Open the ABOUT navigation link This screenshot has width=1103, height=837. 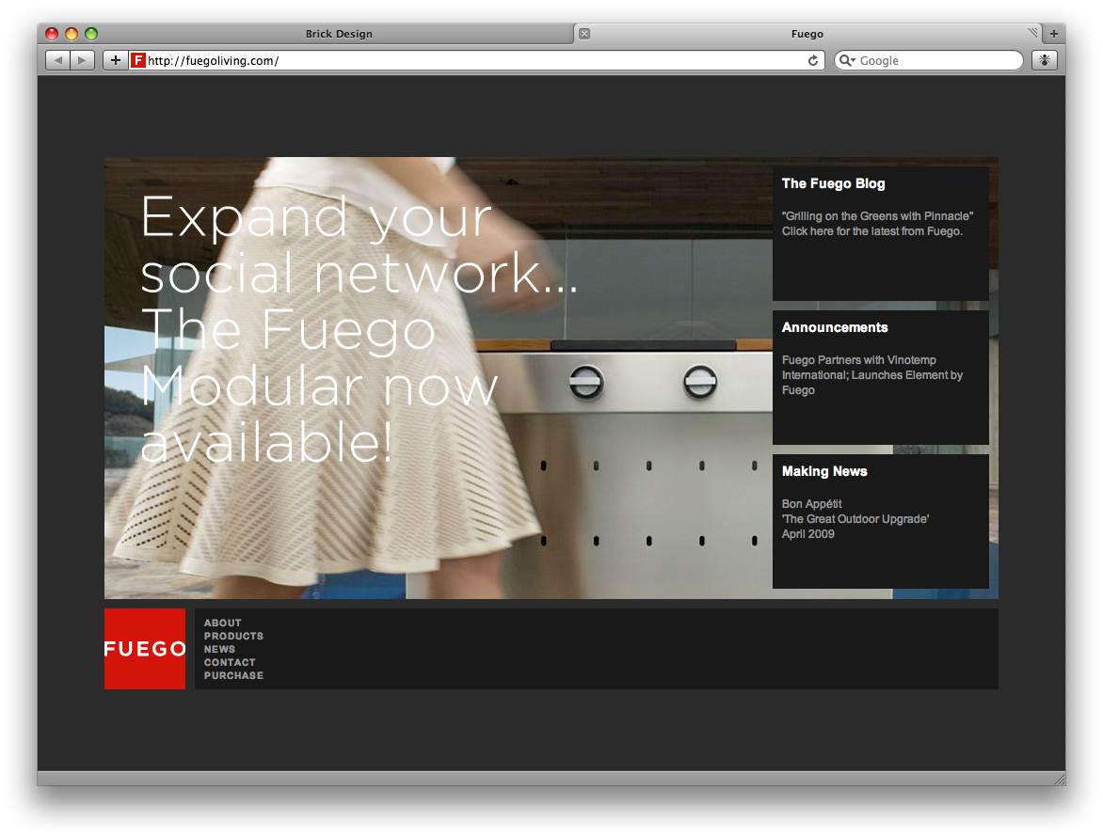tap(222, 623)
